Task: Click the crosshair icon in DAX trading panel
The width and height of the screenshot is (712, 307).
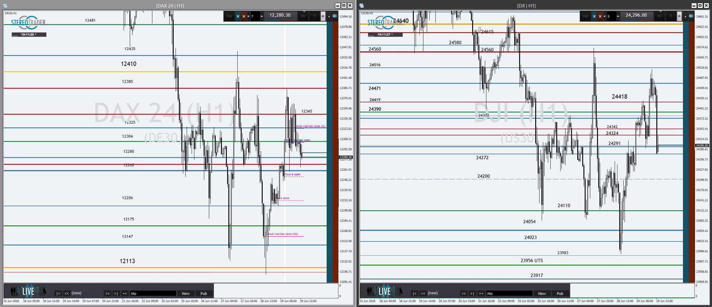Action: tap(323, 16)
